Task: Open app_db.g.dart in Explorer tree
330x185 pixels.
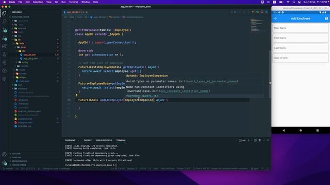Action: pos(31,59)
